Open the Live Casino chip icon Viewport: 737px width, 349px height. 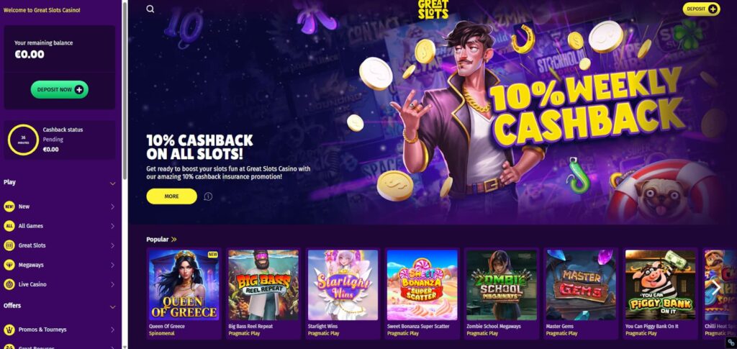[x=9, y=284]
